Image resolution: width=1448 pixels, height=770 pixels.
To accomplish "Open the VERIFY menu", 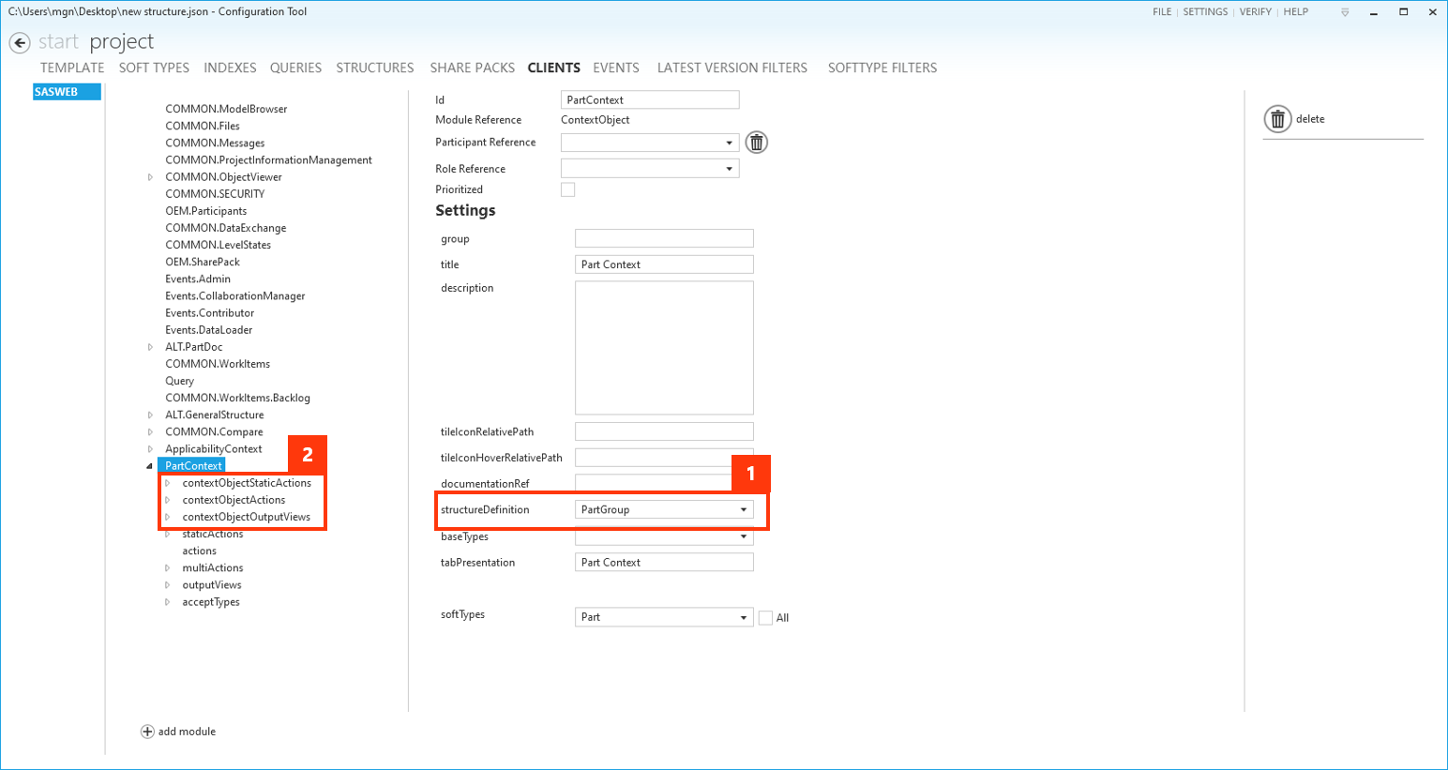I will tap(1255, 12).
